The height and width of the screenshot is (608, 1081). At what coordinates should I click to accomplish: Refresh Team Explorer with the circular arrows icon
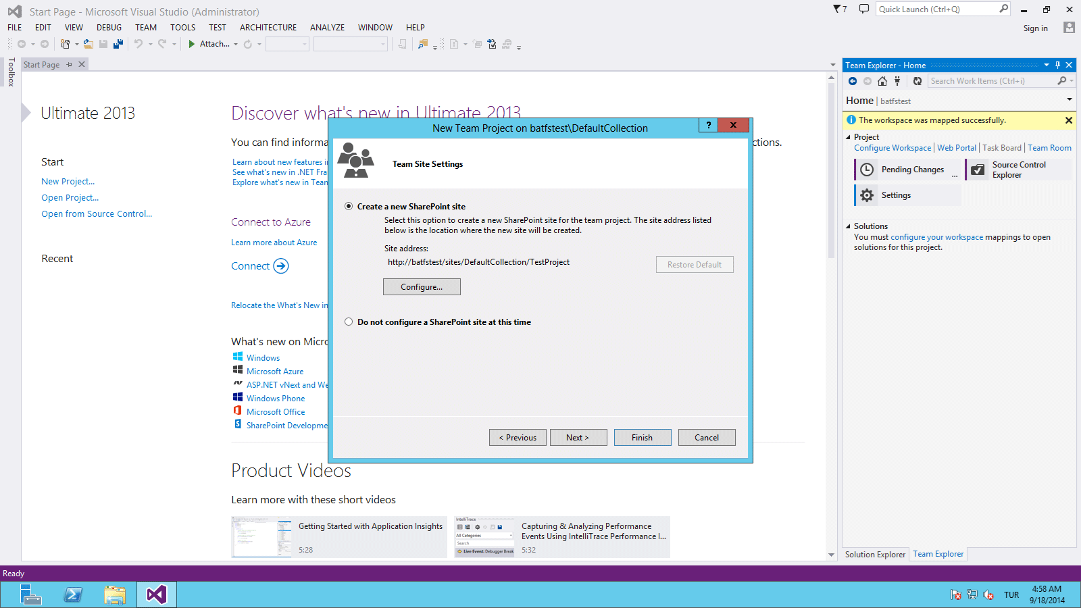pyautogui.click(x=917, y=80)
